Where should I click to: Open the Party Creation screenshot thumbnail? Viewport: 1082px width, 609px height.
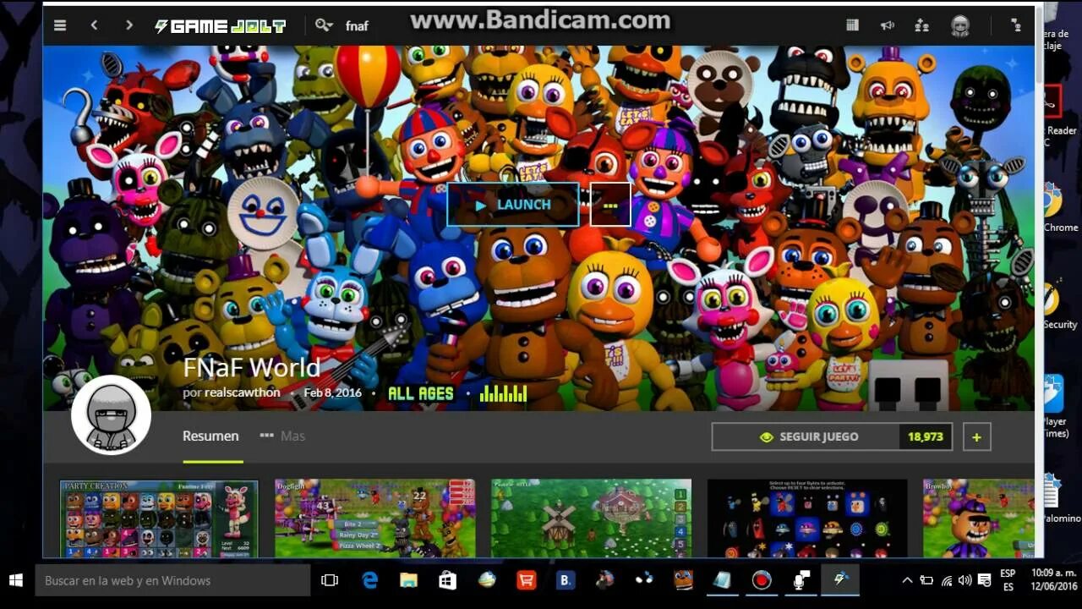tap(159, 518)
